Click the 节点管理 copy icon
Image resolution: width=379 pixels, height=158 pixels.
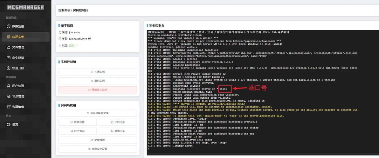tap(9, 96)
